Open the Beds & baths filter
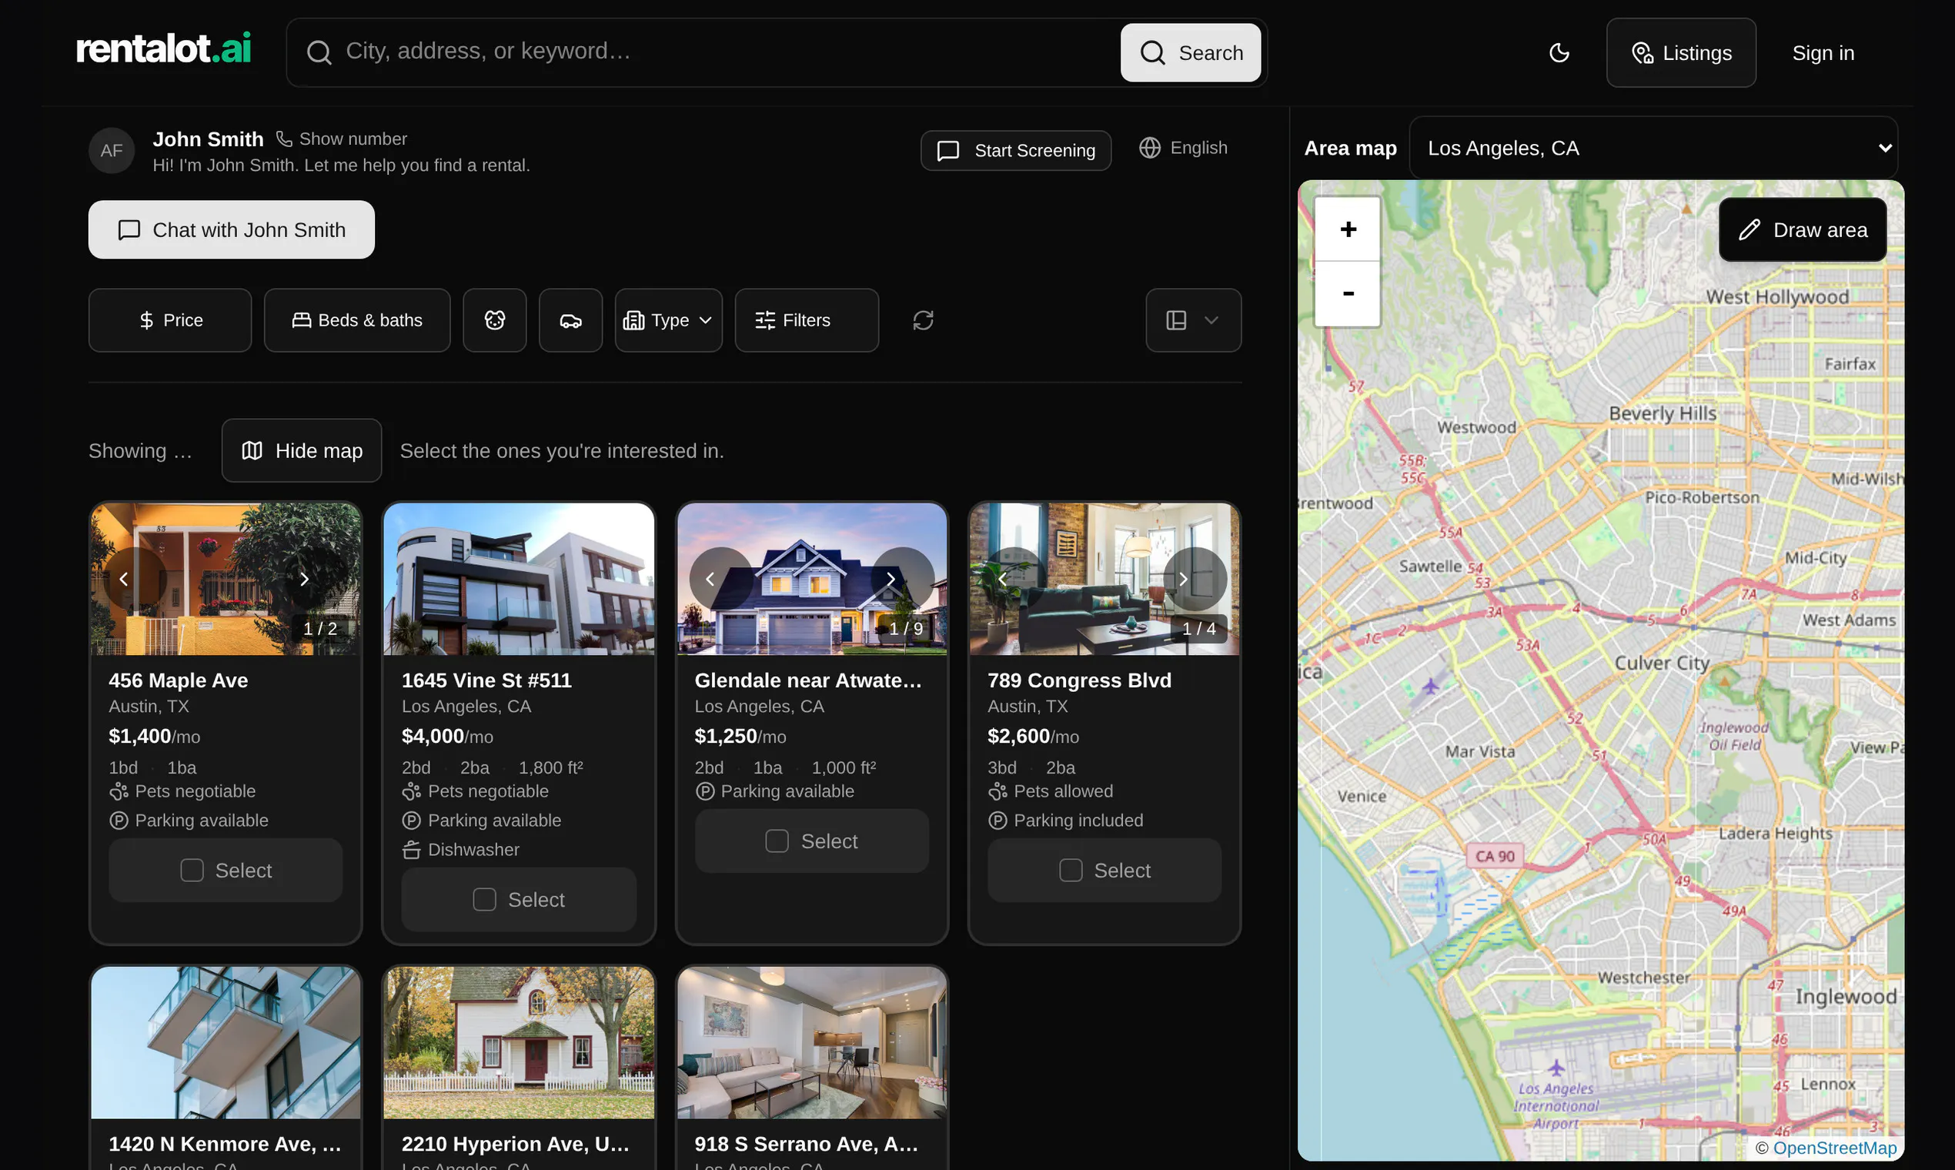 point(357,320)
